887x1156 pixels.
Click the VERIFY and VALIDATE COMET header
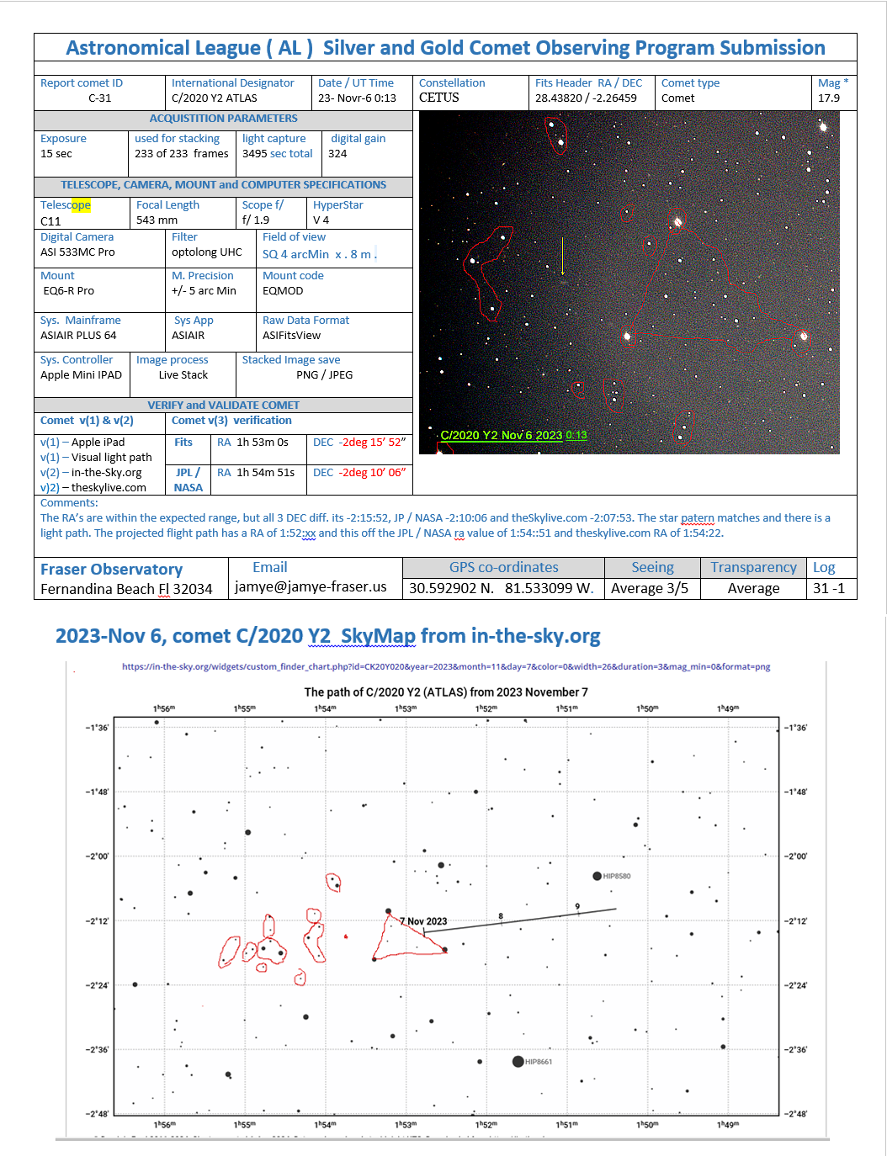tap(223, 405)
